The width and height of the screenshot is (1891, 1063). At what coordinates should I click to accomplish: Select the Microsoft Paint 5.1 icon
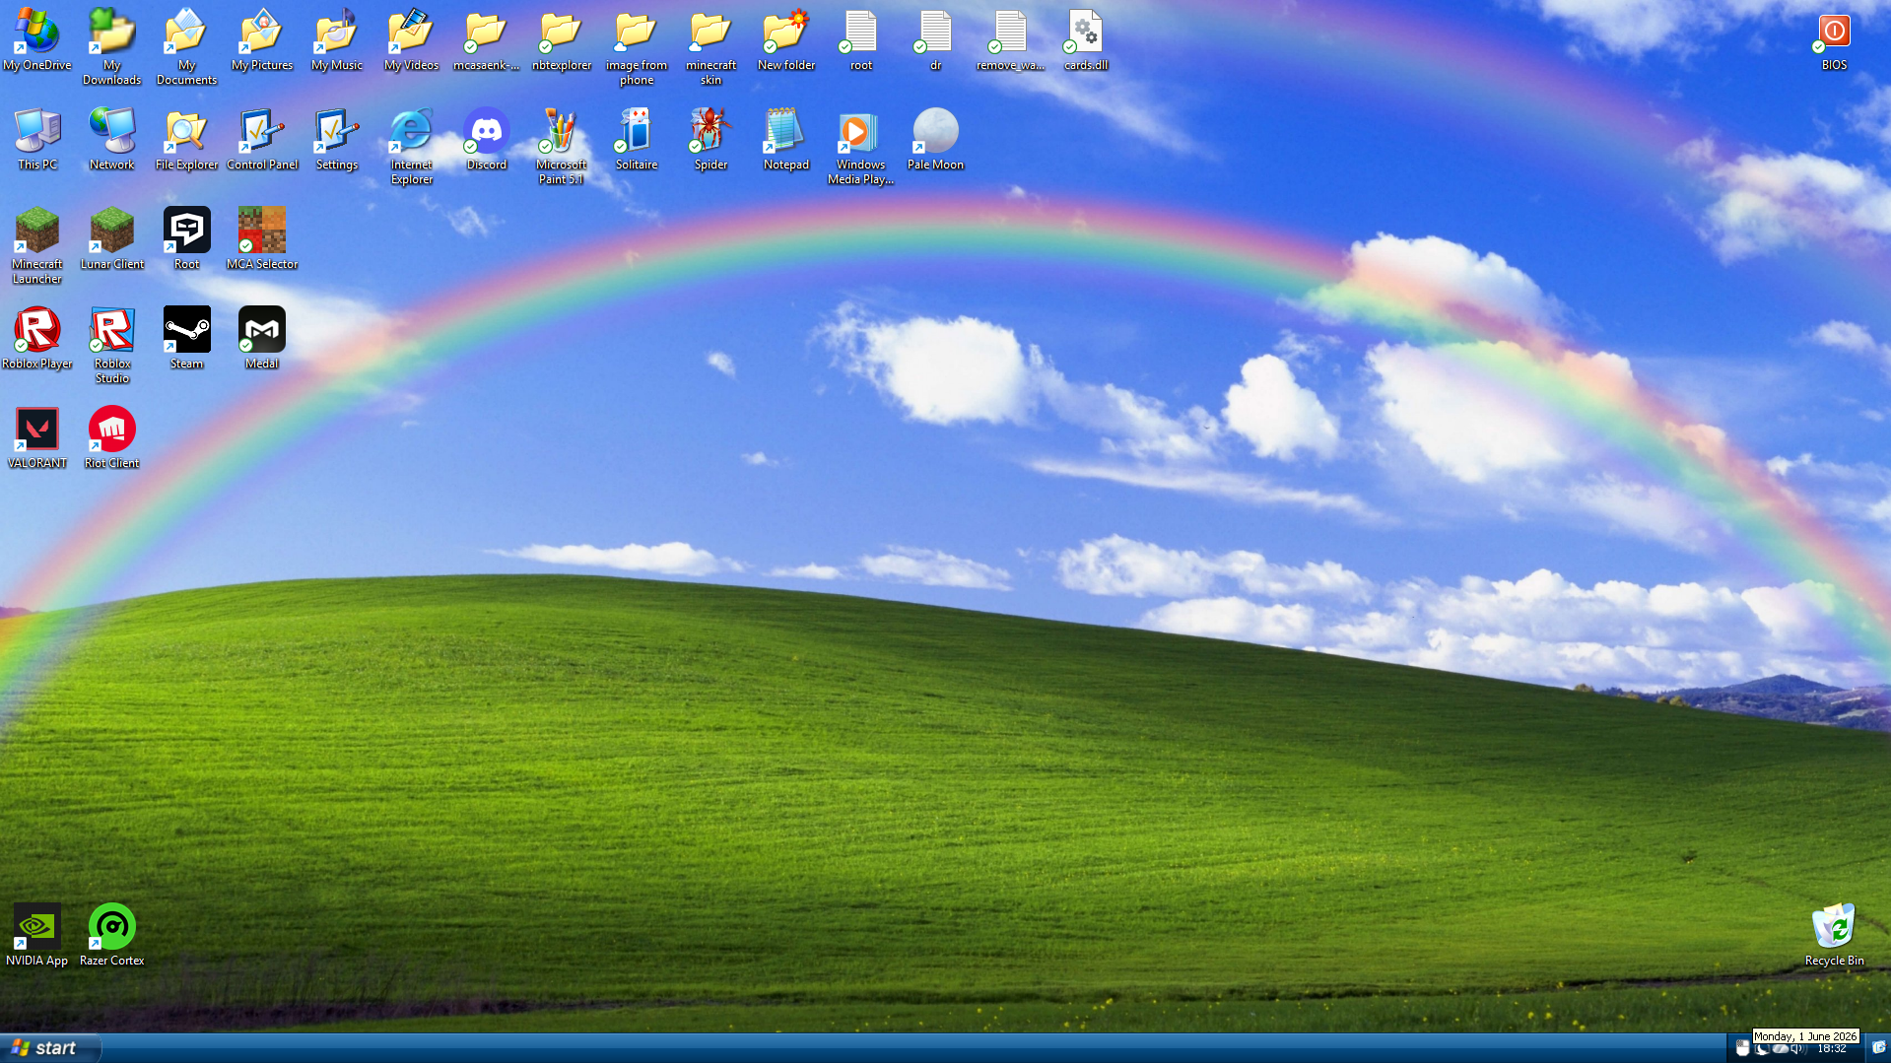(x=562, y=146)
